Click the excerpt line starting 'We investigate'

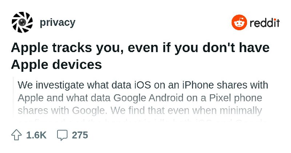click(143, 86)
